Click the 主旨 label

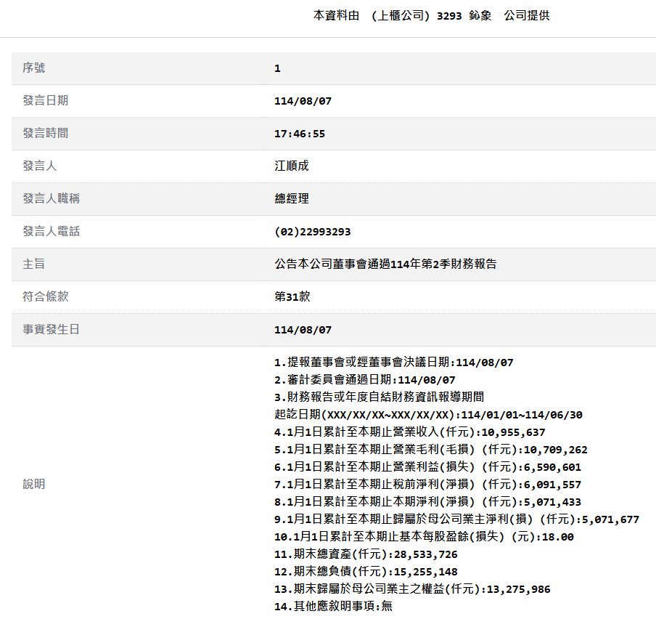tap(34, 264)
